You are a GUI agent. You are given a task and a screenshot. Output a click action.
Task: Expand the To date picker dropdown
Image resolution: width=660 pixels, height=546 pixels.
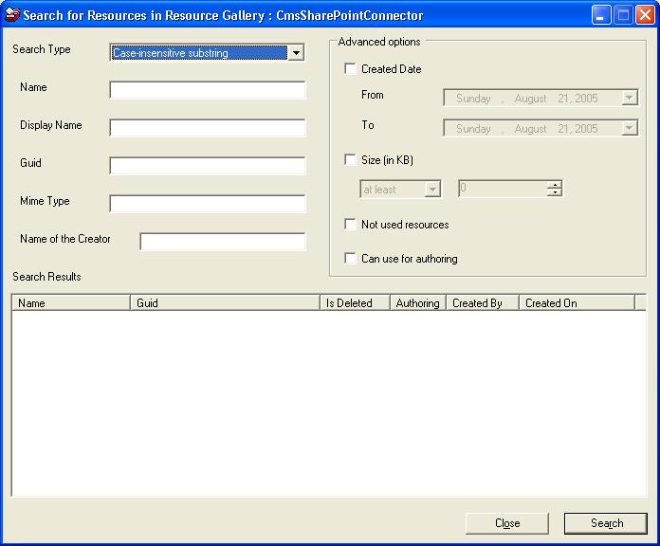(x=629, y=128)
